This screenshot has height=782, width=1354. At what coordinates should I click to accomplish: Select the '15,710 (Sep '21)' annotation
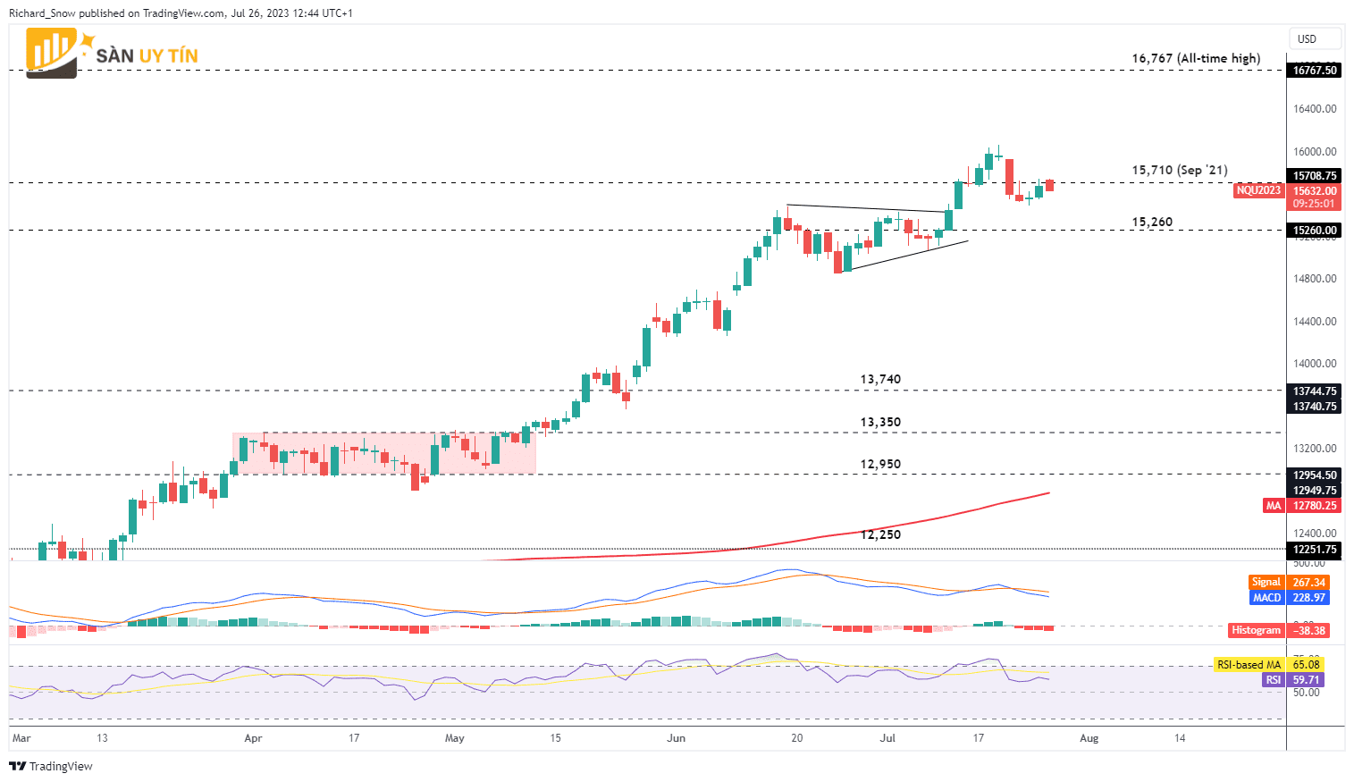point(1180,170)
